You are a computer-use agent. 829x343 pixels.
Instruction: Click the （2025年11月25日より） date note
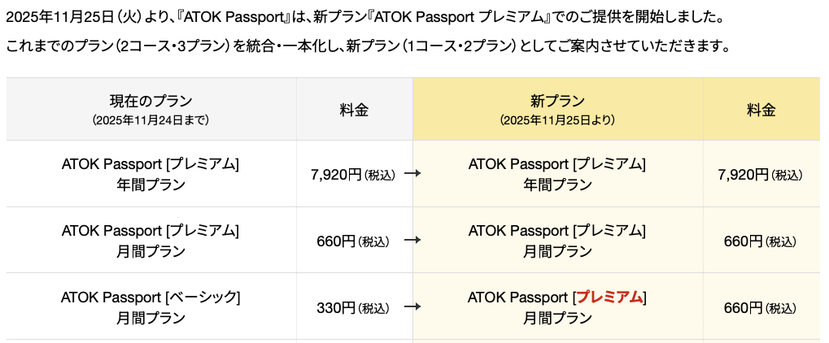pos(557,120)
